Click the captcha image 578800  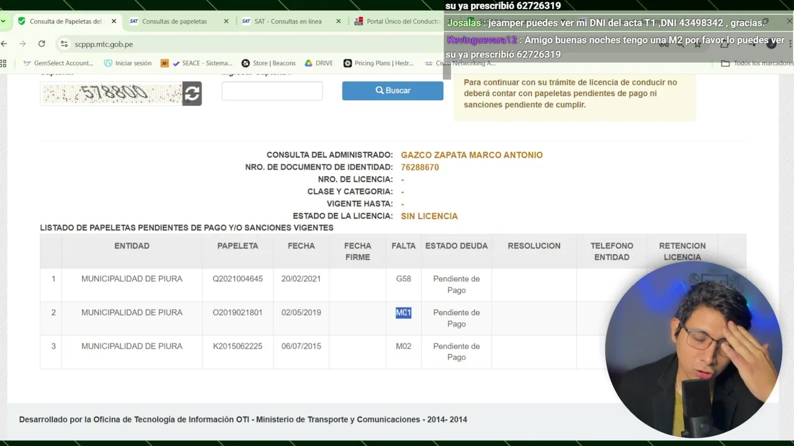[112, 94]
